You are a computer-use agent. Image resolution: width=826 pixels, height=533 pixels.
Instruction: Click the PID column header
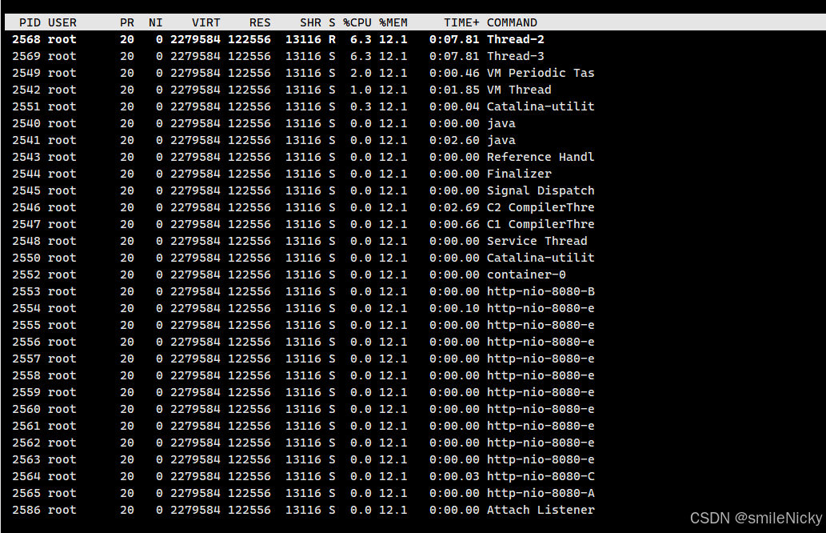30,22
